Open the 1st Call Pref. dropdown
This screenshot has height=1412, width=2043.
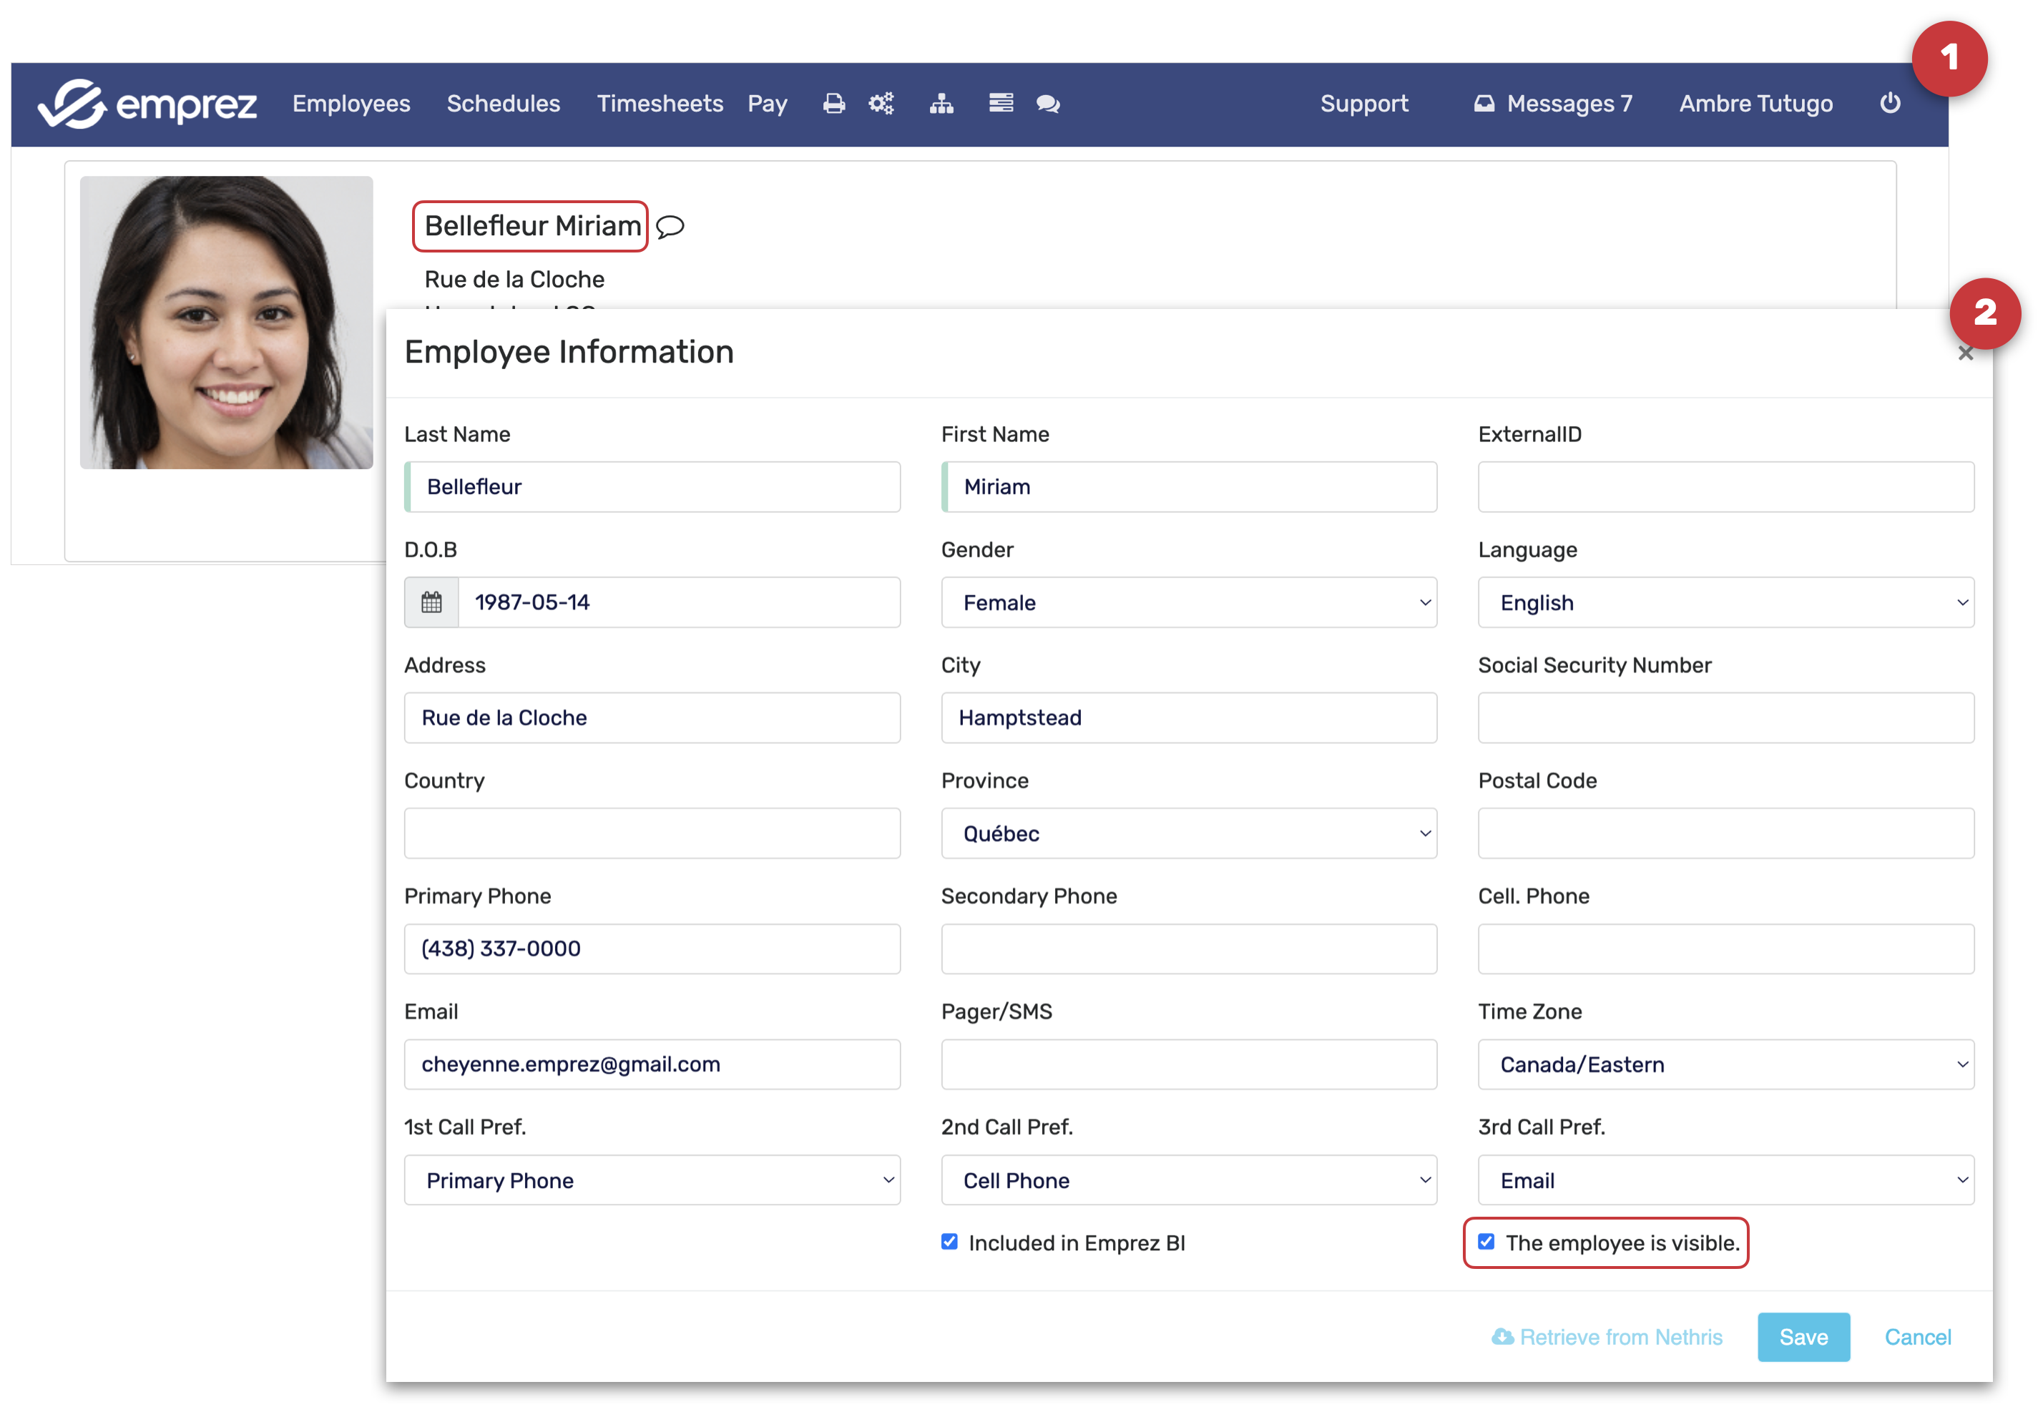coord(652,1180)
